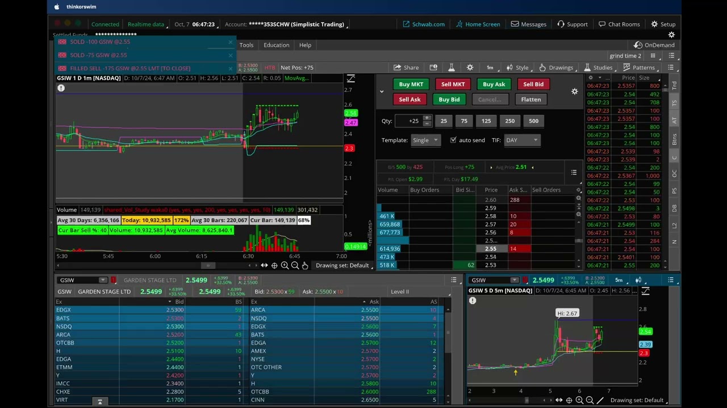Image resolution: width=727 pixels, height=408 pixels.
Task: Open the 1m timeframe dropdown
Action: point(492,67)
